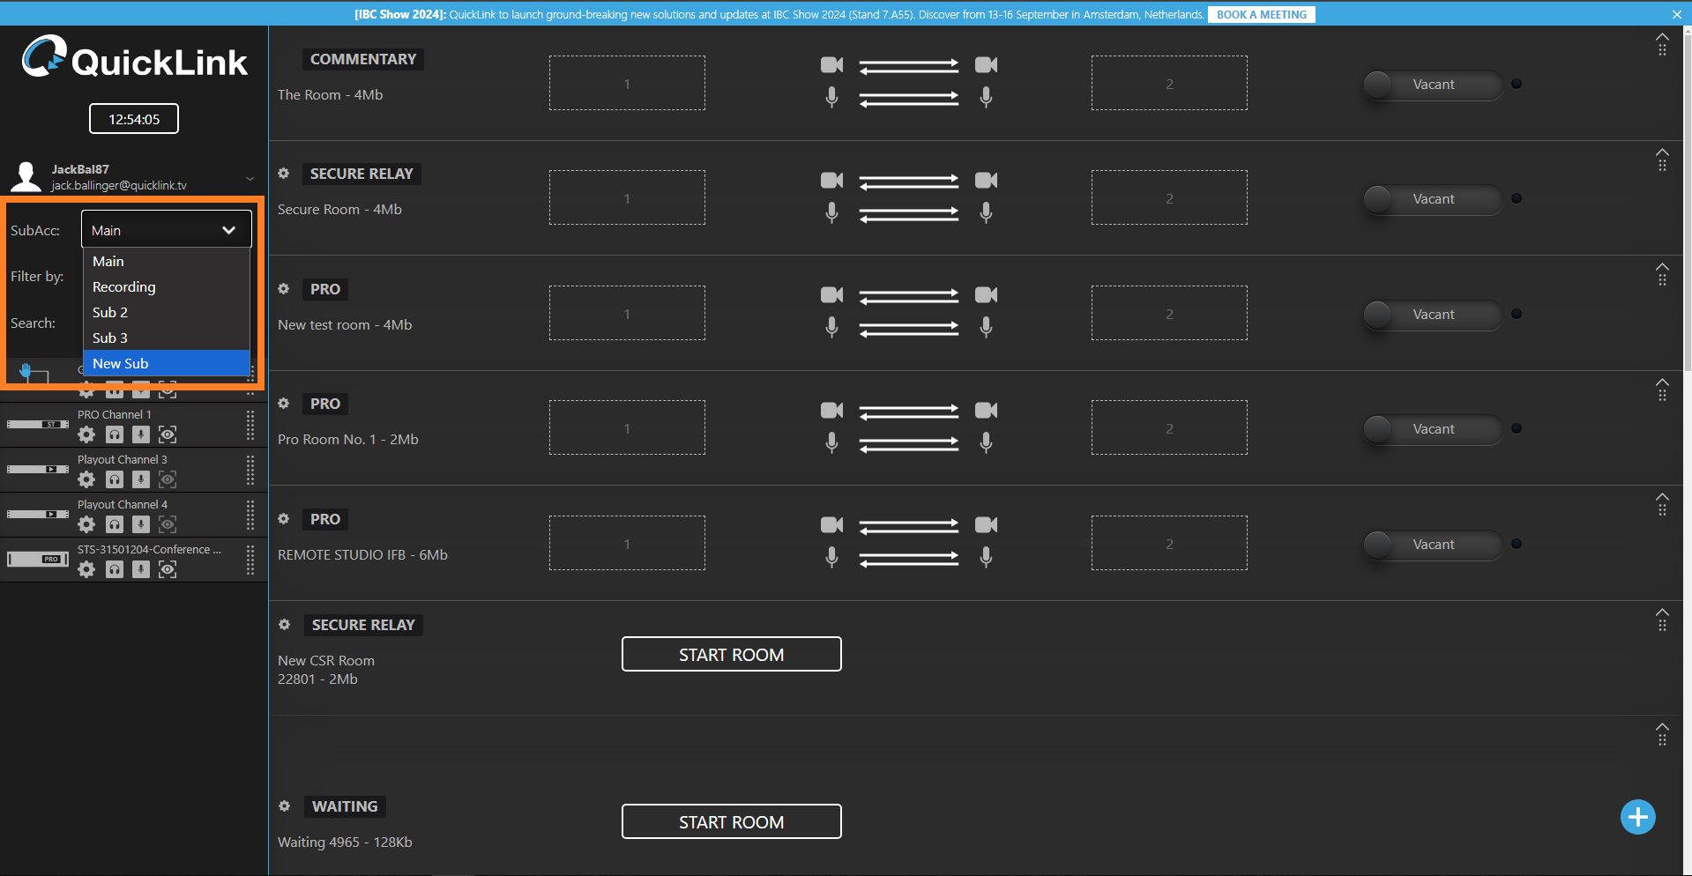Click the STS-31501204-Conference preview eye icon
This screenshot has height=876, width=1692.
(168, 569)
